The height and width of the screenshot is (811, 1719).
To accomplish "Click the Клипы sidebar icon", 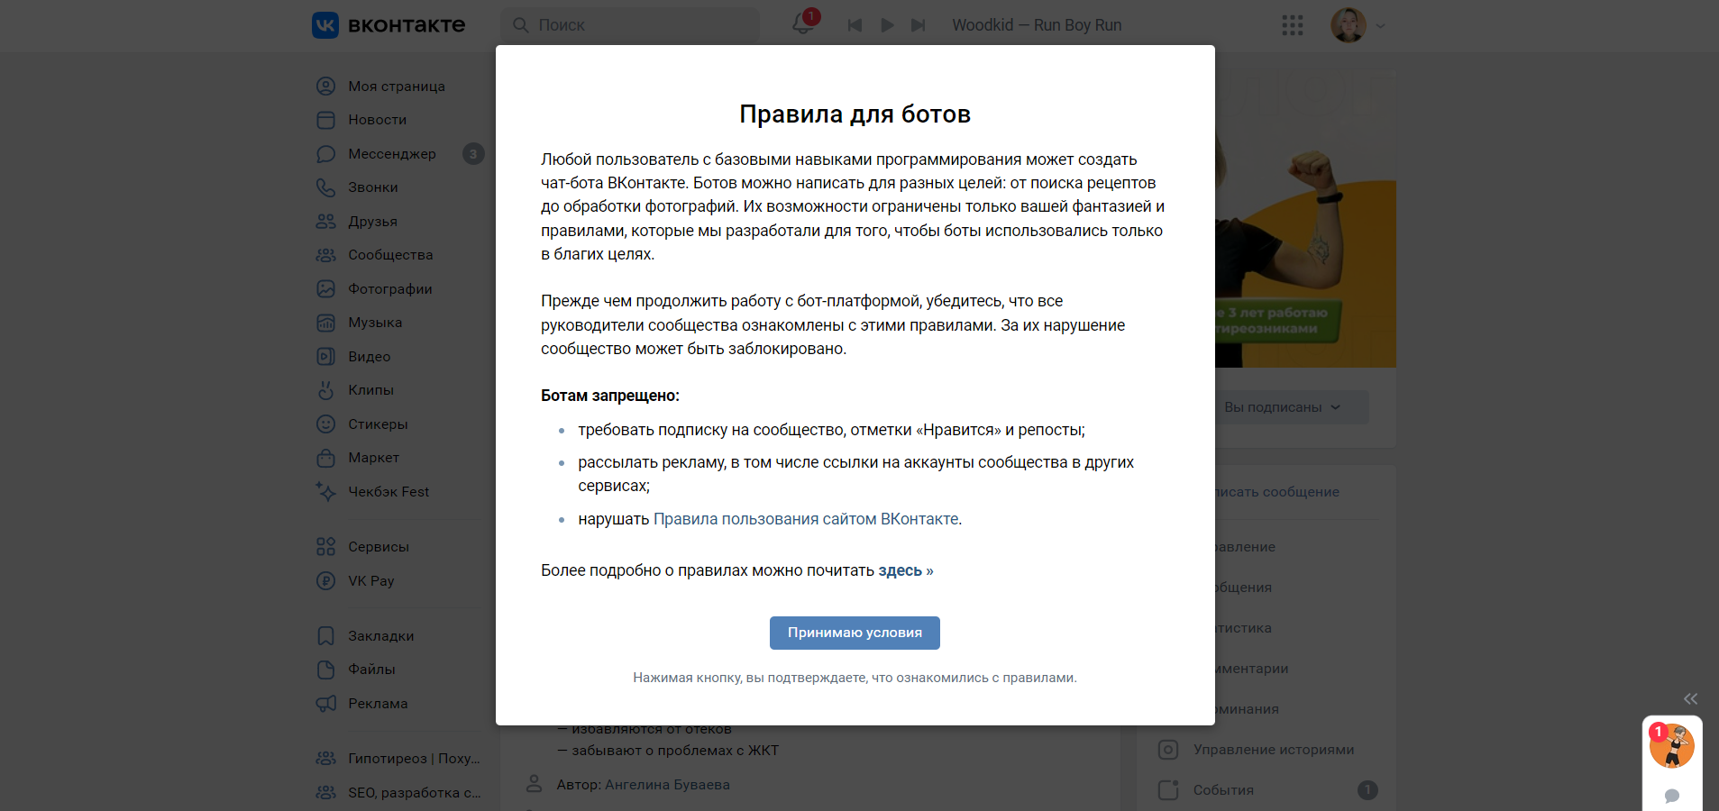I will [x=325, y=390].
